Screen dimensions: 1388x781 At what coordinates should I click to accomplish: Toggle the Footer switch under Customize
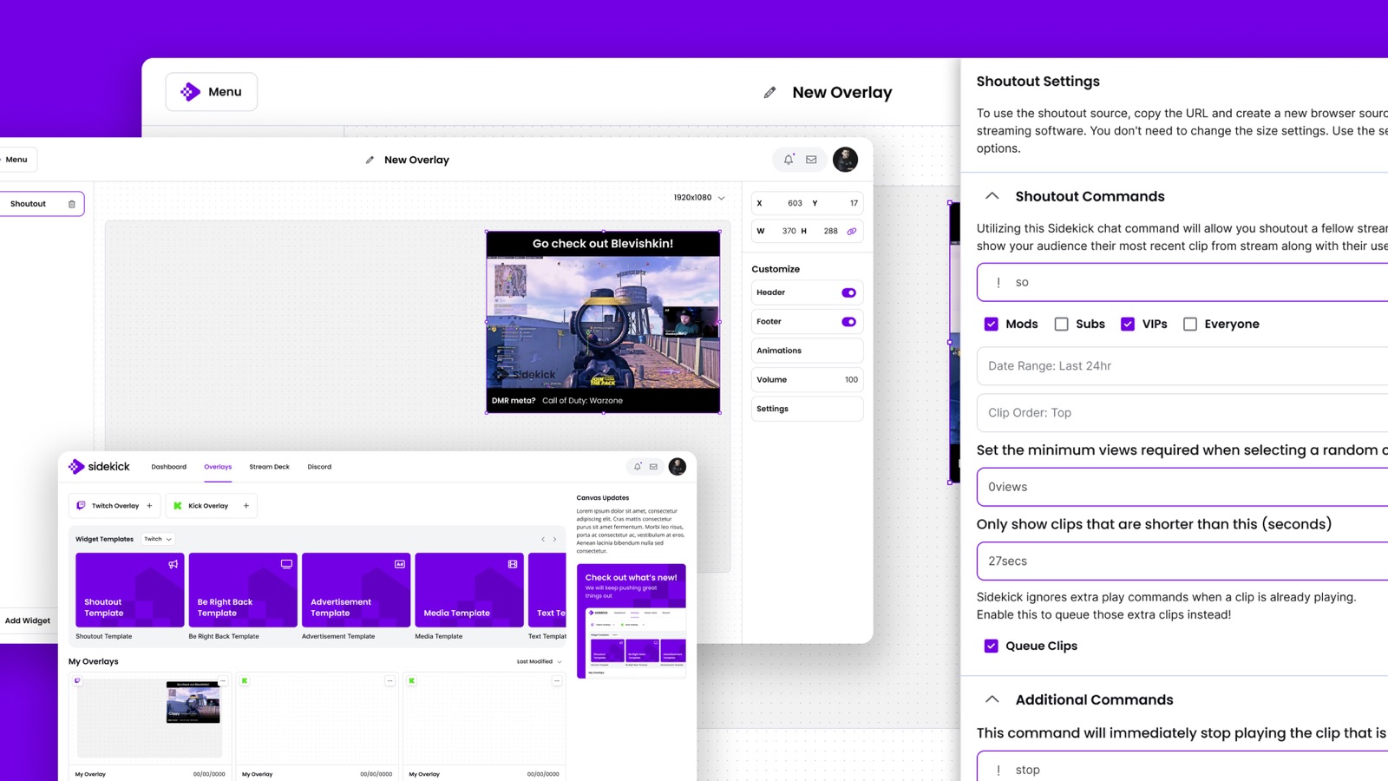(x=848, y=322)
